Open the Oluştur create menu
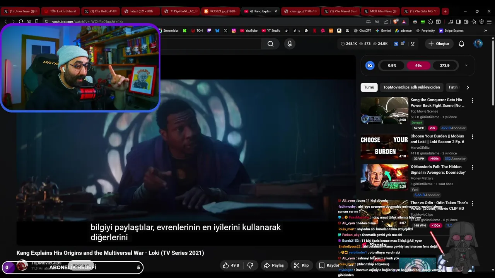495x278 pixels. click(x=439, y=44)
